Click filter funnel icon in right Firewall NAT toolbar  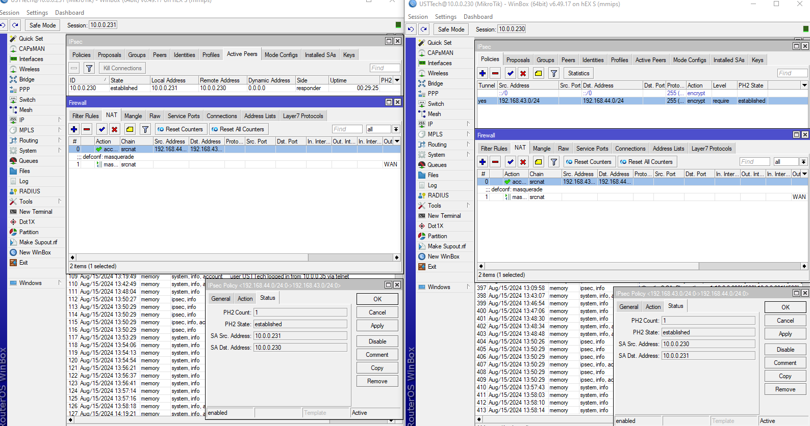(554, 162)
